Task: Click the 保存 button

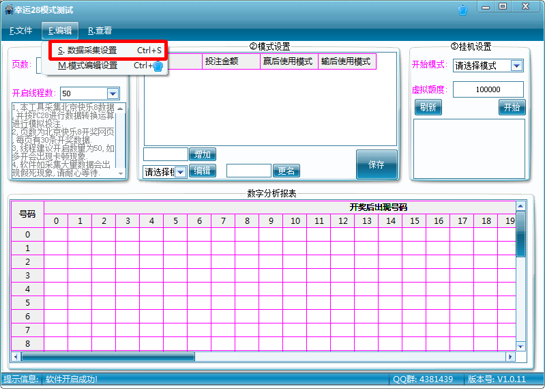Action: tap(377, 164)
